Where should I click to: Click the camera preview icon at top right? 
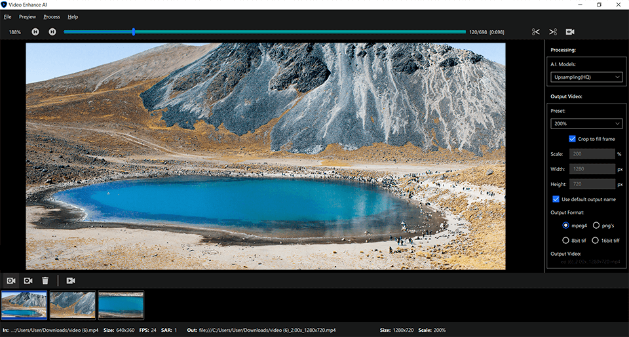(x=570, y=31)
